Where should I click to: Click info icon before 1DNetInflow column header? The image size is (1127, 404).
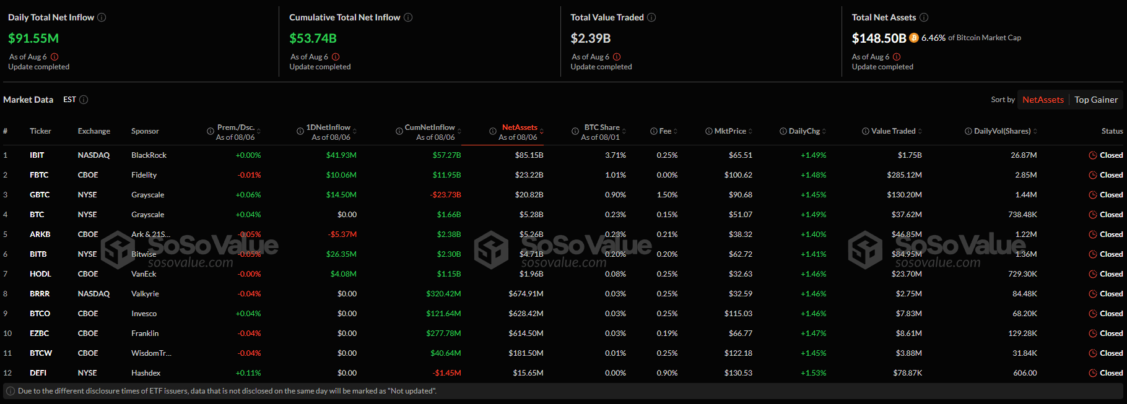point(300,131)
